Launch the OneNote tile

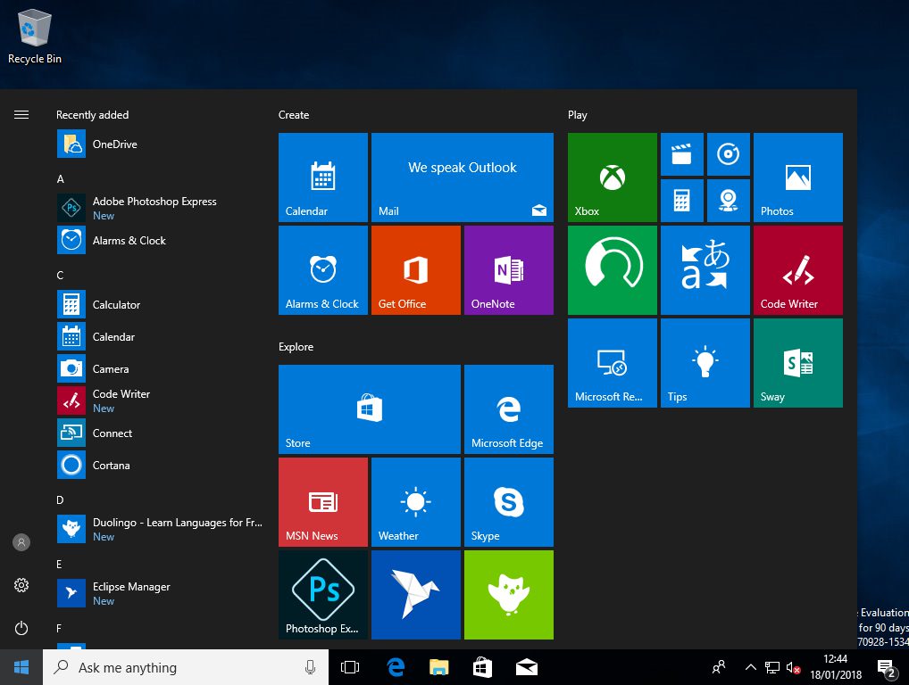pos(508,270)
